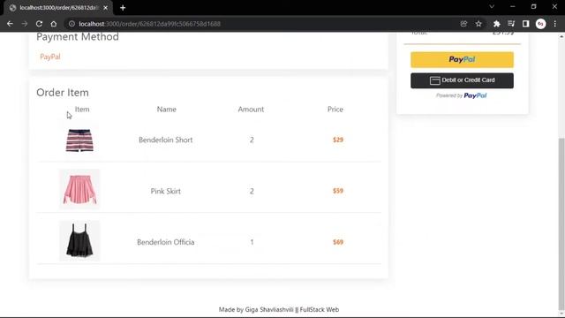This screenshot has height=318, width=565.
Task: Click the $59 price value
Action: click(338, 191)
